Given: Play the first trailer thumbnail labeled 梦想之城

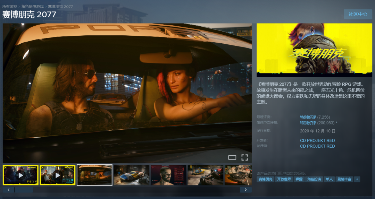Looking at the screenshot, I should (20, 175).
